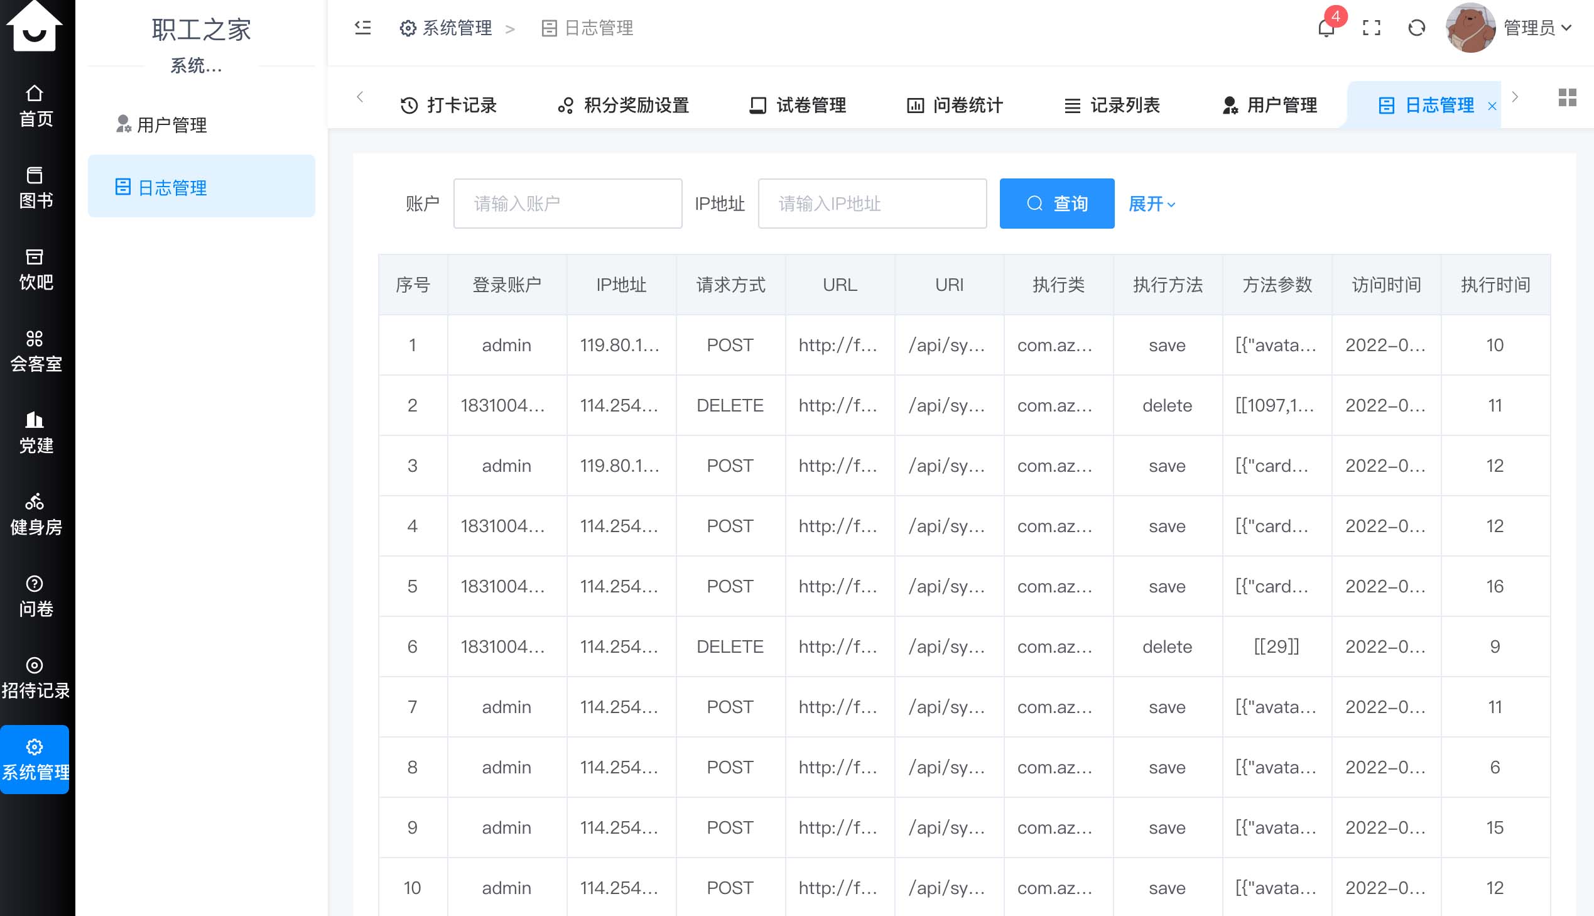Click 119.80.1… IP in row 1

(620, 346)
